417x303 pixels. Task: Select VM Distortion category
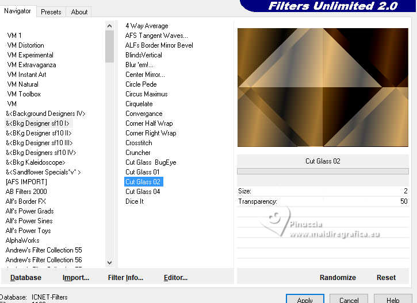click(x=25, y=45)
